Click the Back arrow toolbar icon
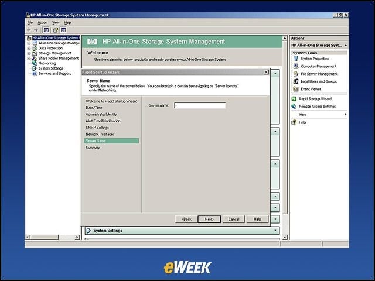The height and width of the screenshot is (281, 375). [x=29, y=30]
